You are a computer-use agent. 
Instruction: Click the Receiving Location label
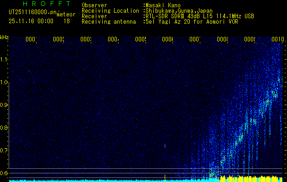[x=110, y=11]
